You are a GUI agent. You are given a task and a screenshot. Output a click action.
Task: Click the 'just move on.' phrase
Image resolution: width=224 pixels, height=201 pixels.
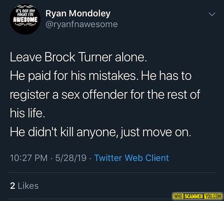point(156,132)
